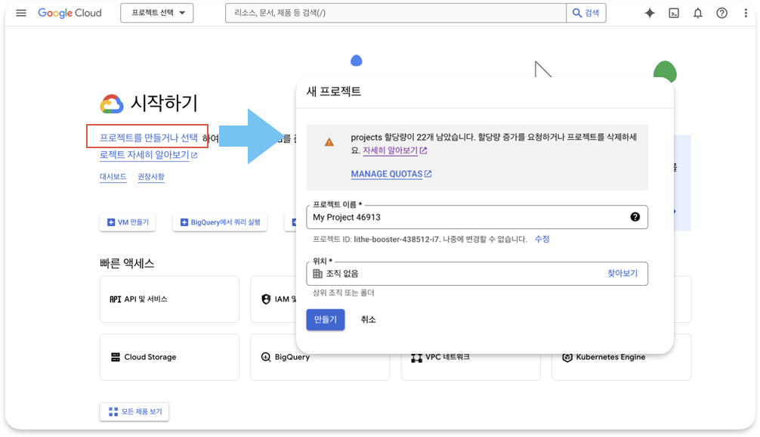Click BigQuery에서 쿼리 실행 button
760x437 pixels.
[x=220, y=222]
